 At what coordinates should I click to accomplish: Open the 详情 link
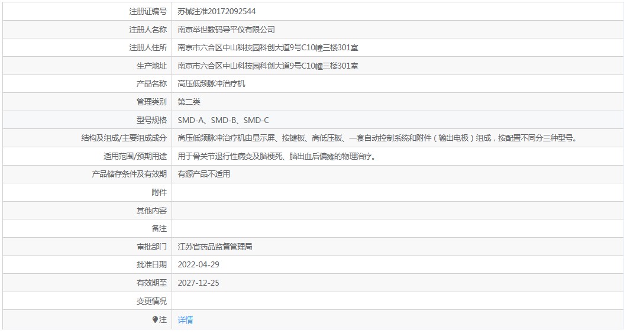coord(186,320)
